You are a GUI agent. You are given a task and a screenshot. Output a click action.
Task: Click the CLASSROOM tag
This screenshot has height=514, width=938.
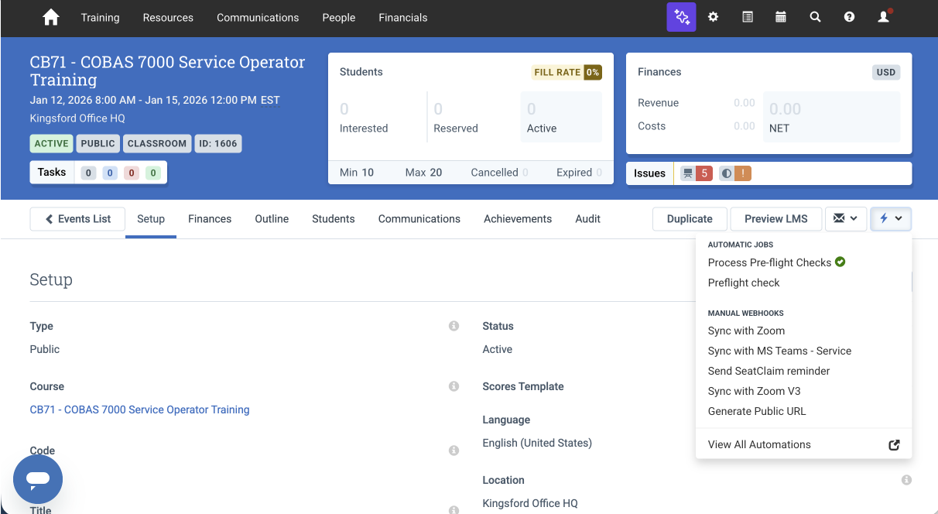coord(157,143)
